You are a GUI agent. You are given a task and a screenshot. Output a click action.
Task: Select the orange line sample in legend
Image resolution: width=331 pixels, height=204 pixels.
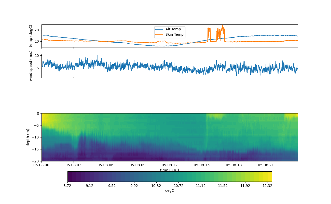pos(159,34)
